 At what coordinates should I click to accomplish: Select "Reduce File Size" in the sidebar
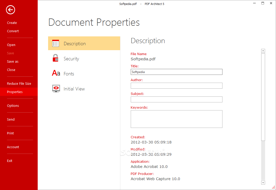[x=19, y=83]
